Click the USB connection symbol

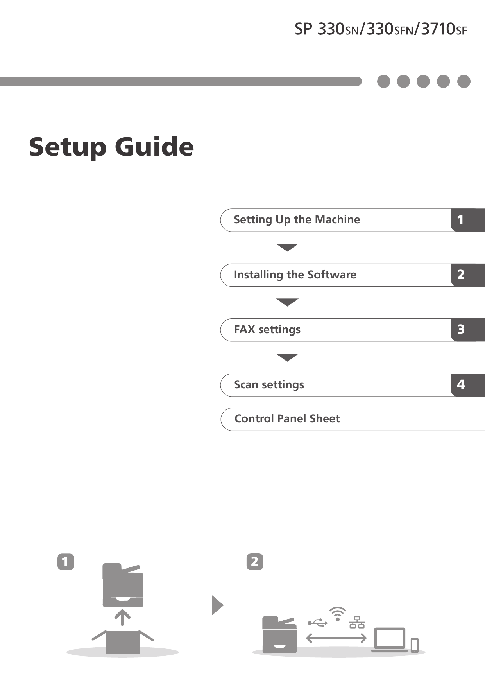tap(317, 623)
